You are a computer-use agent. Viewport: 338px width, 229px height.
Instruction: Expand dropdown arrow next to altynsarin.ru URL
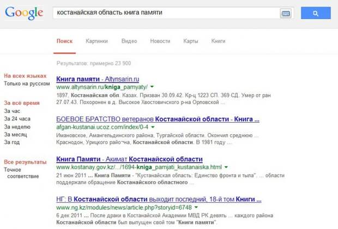[x=153, y=87]
